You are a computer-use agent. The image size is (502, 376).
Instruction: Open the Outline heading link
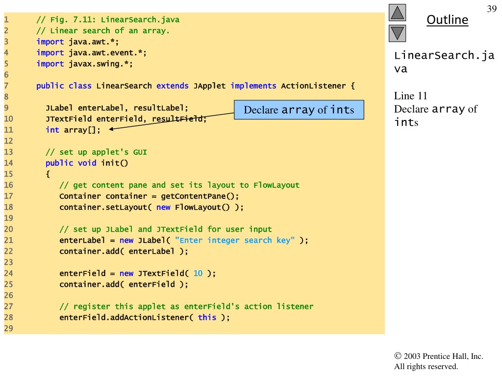[x=447, y=20]
